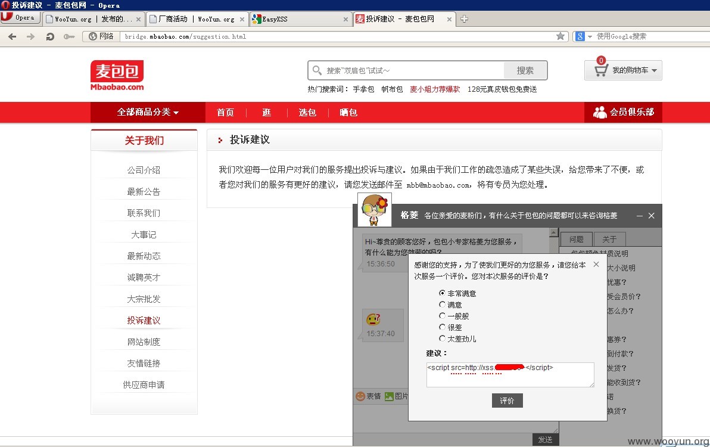Click the 表情 emoticon icon in chat
Screen dimensions: 710x447
coord(360,396)
